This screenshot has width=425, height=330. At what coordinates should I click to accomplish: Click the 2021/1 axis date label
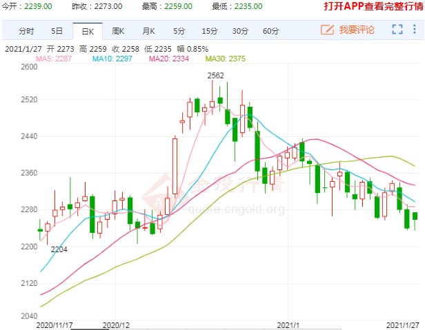click(x=288, y=325)
